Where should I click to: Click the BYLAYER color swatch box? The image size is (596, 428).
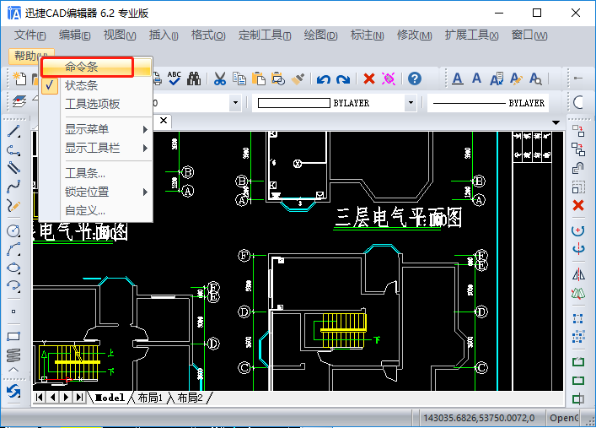pos(294,103)
